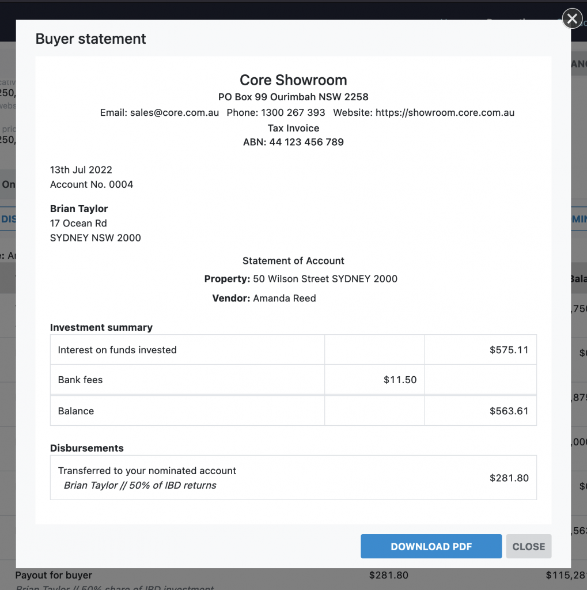Click the Buyer statement modal title
Screen dimensions: 587x590
(90, 39)
